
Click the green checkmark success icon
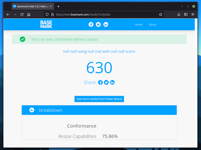[22, 39]
